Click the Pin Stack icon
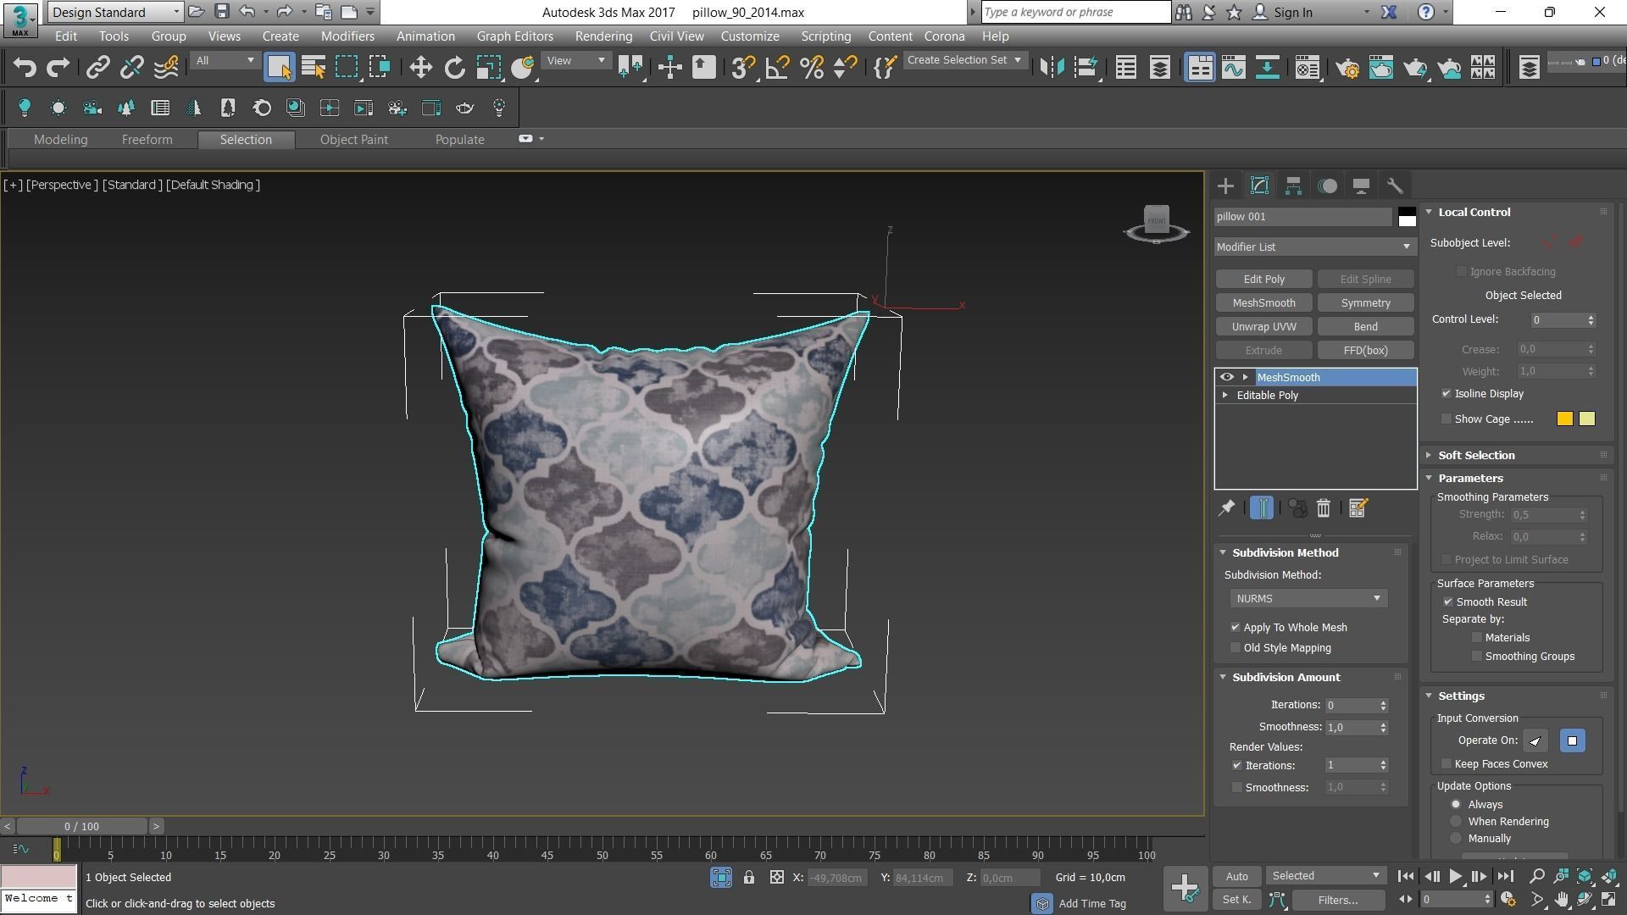 tap(1226, 508)
